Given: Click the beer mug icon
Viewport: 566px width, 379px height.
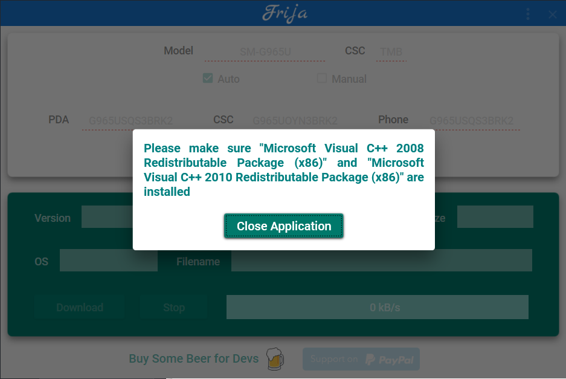Looking at the screenshot, I should (275, 359).
